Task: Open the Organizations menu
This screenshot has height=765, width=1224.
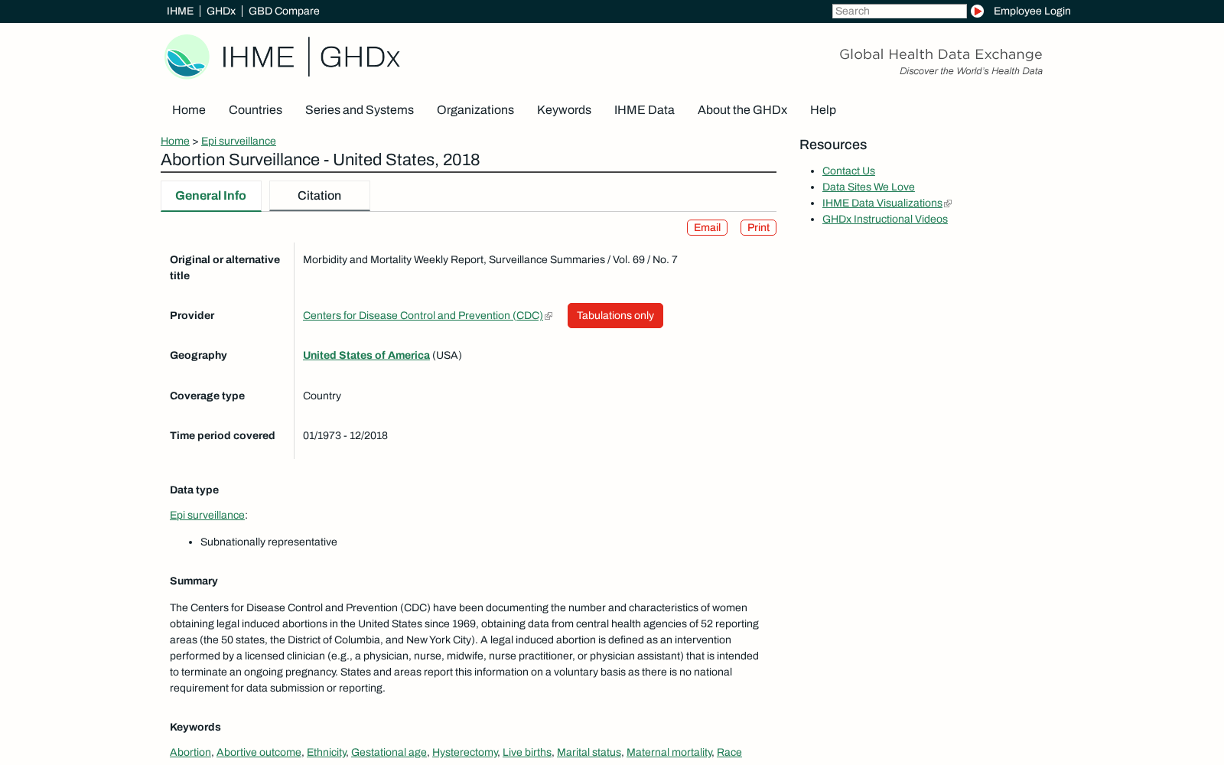Action: click(x=475, y=110)
